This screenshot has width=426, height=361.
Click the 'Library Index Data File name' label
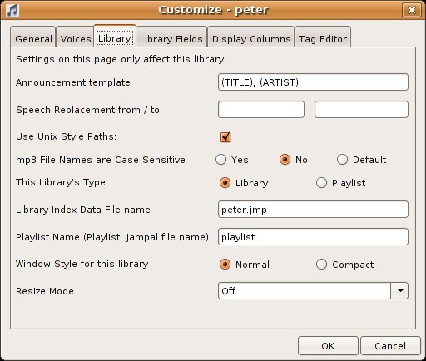pyautogui.click(x=83, y=210)
